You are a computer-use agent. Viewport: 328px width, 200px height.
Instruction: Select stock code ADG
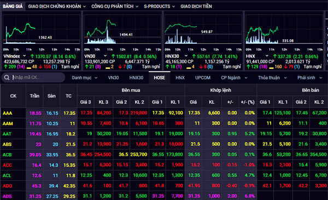(x=7, y=186)
